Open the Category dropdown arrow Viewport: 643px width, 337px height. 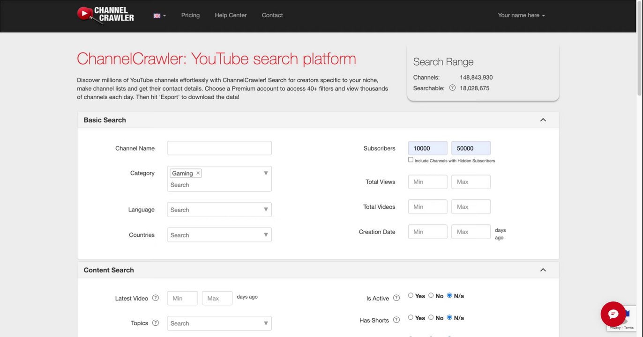(x=266, y=173)
